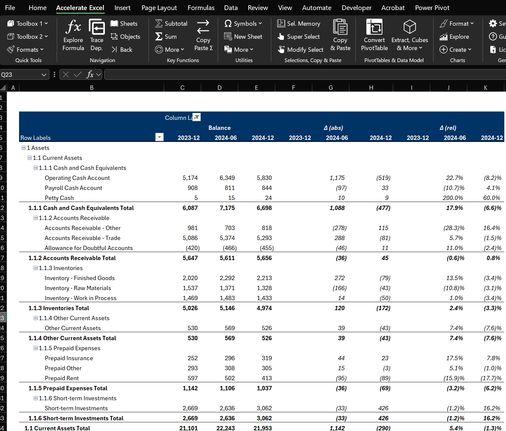The image size is (506, 431).
Task: Open Sel. Memory tool
Action: [x=299, y=23]
